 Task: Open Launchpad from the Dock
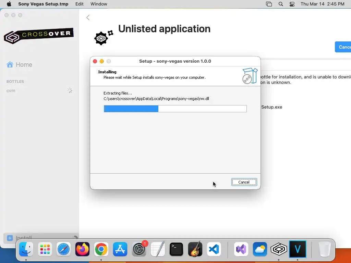coord(45,249)
